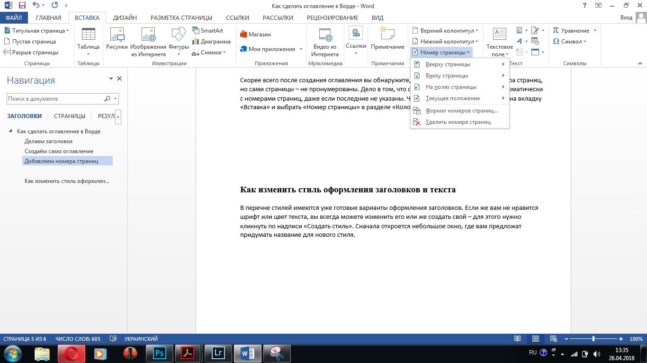
Task: Toggle the RU input language indicator
Action: click(532, 353)
